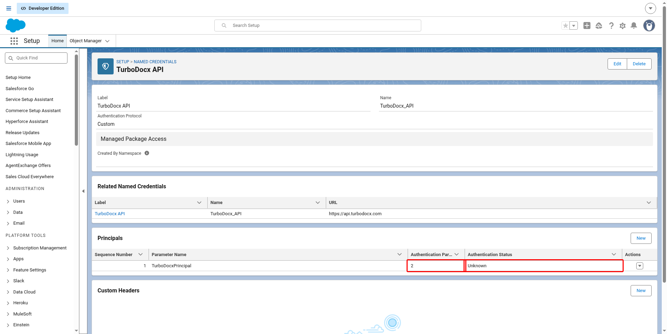Image resolution: width=667 pixels, height=334 pixels.
Task: Open the Help question mark
Action: (x=611, y=26)
